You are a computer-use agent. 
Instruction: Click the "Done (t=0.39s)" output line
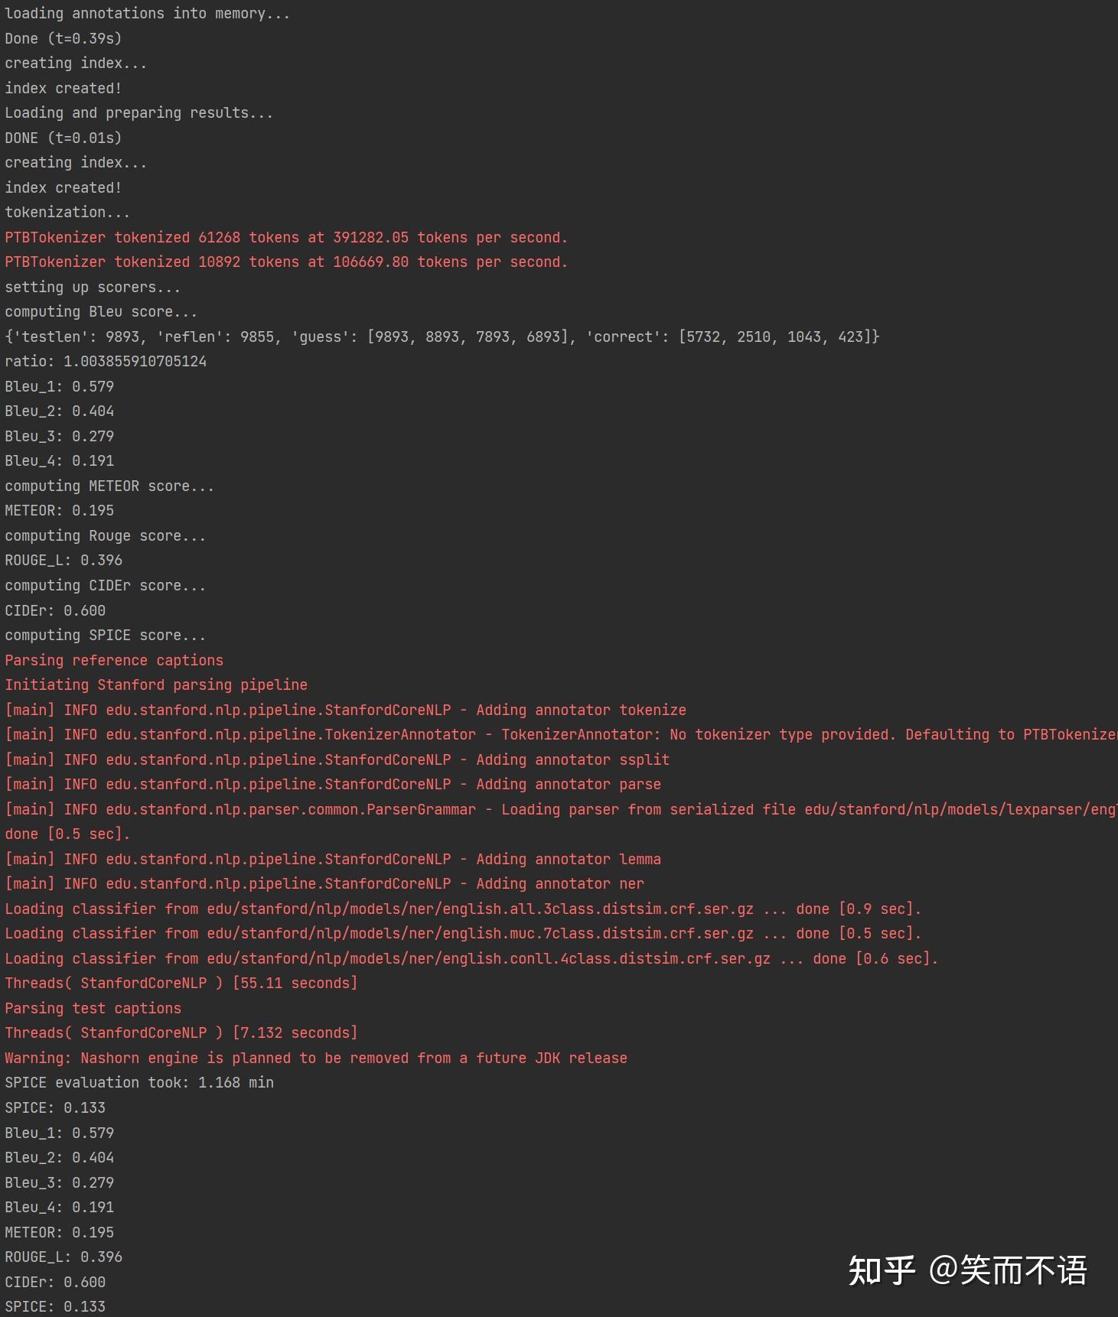[x=63, y=38]
